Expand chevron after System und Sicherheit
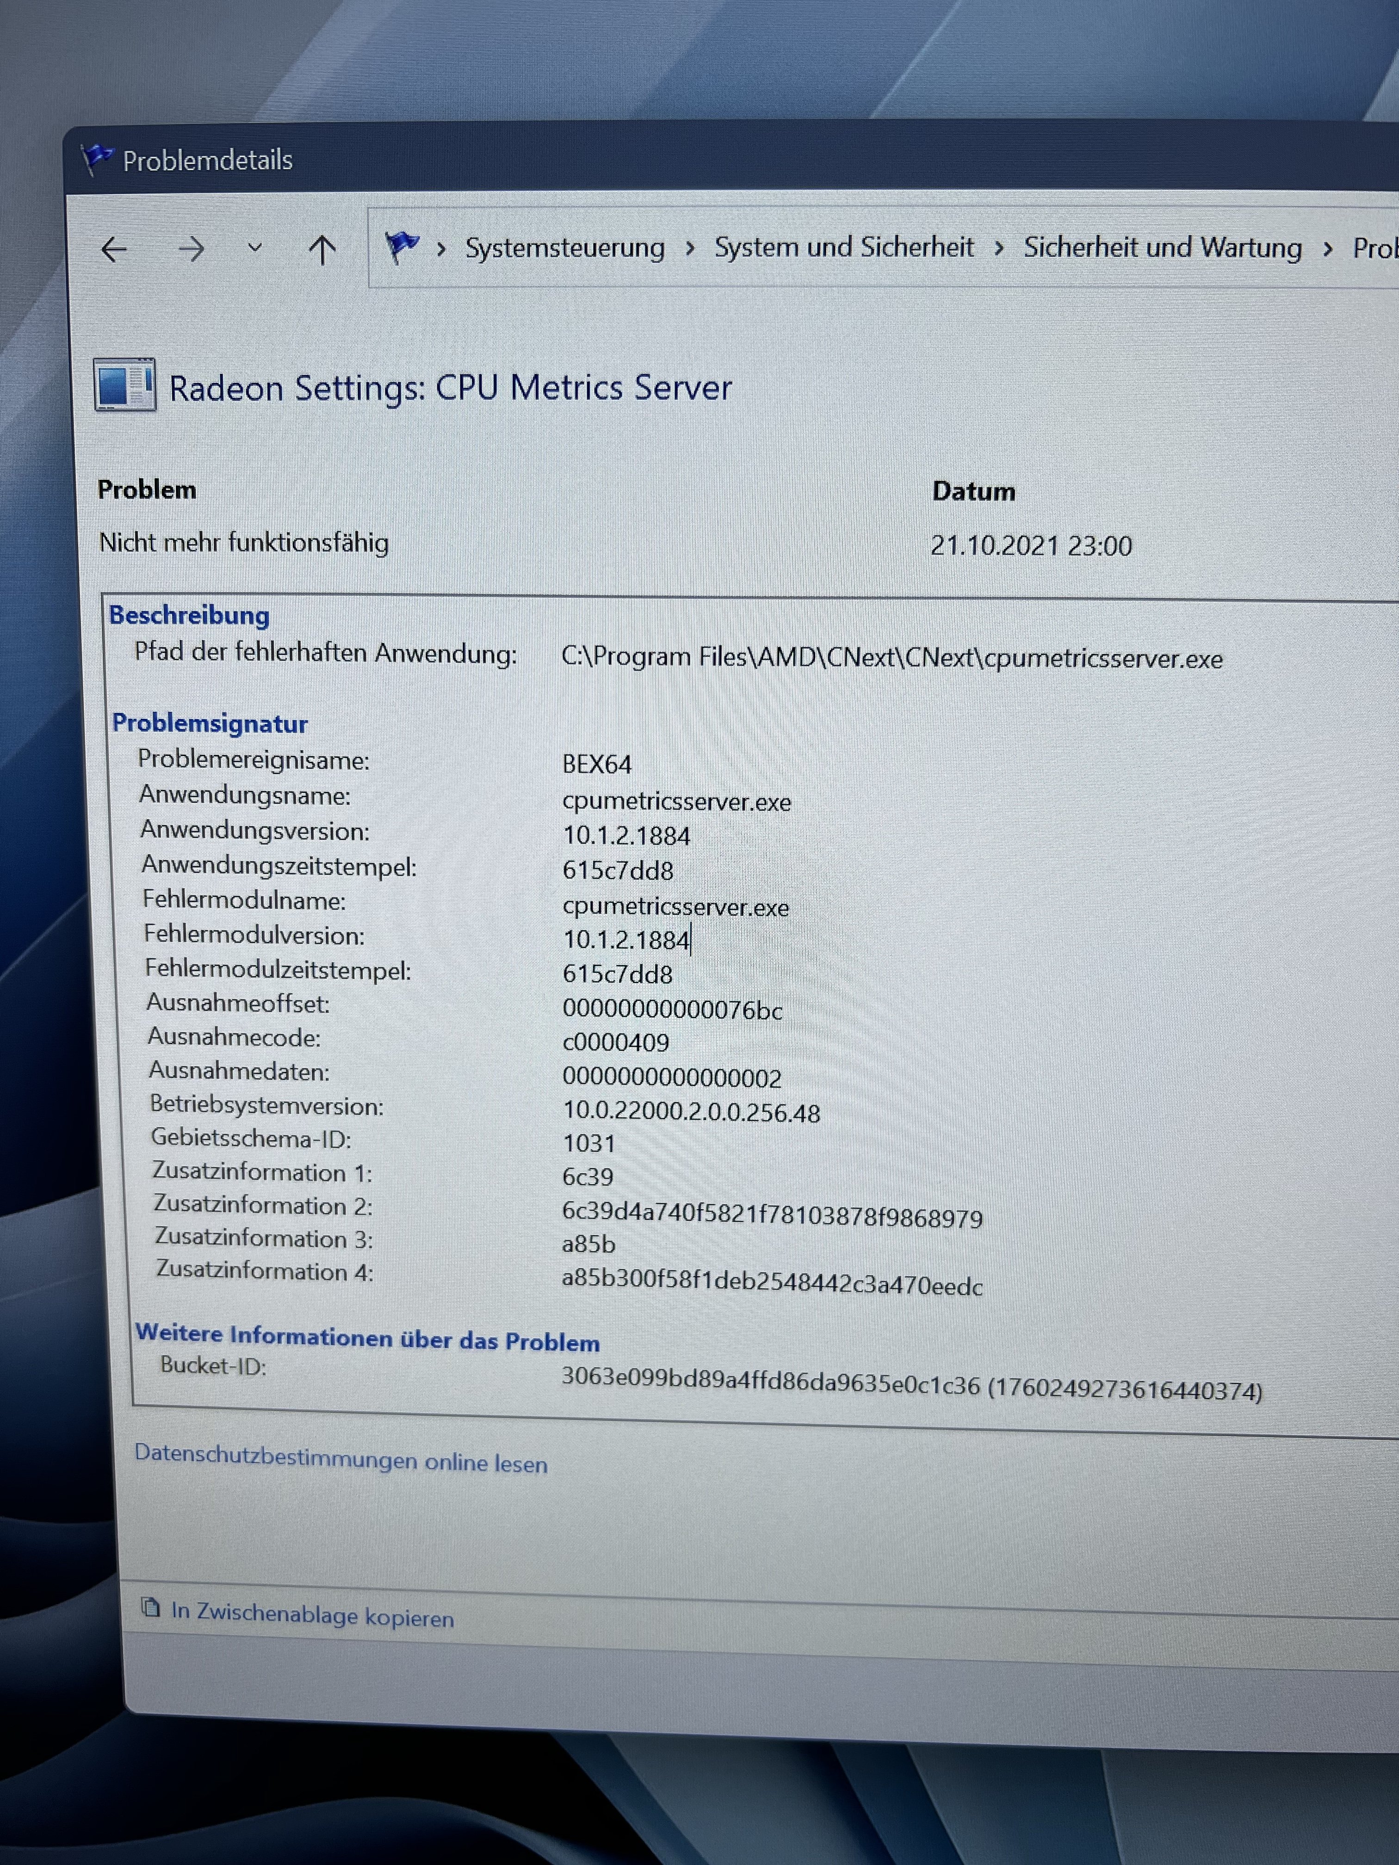 pyautogui.click(x=999, y=249)
